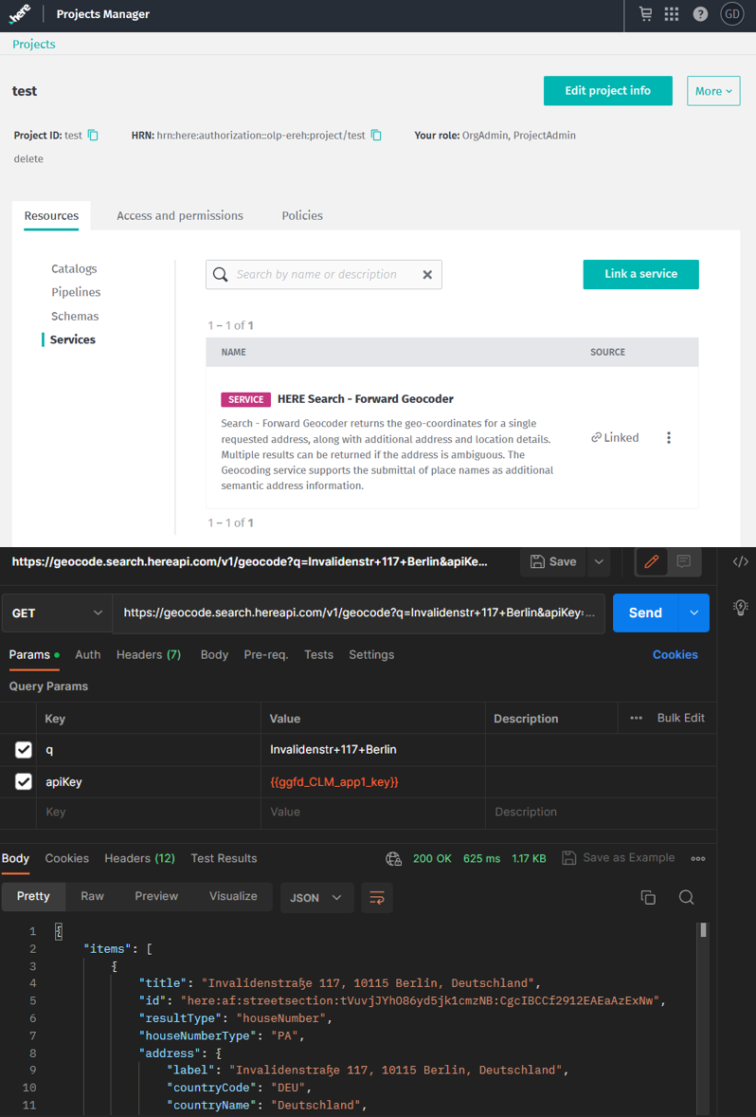The height and width of the screenshot is (1117, 756).
Task: Click the Edit project info button
Action: [x=608, y=91]
